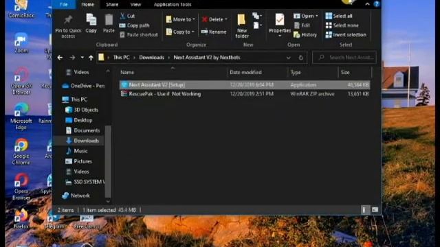Screen dimensions: 440x247
Task: Sort by the Type column
Action: tap(313, 72)
